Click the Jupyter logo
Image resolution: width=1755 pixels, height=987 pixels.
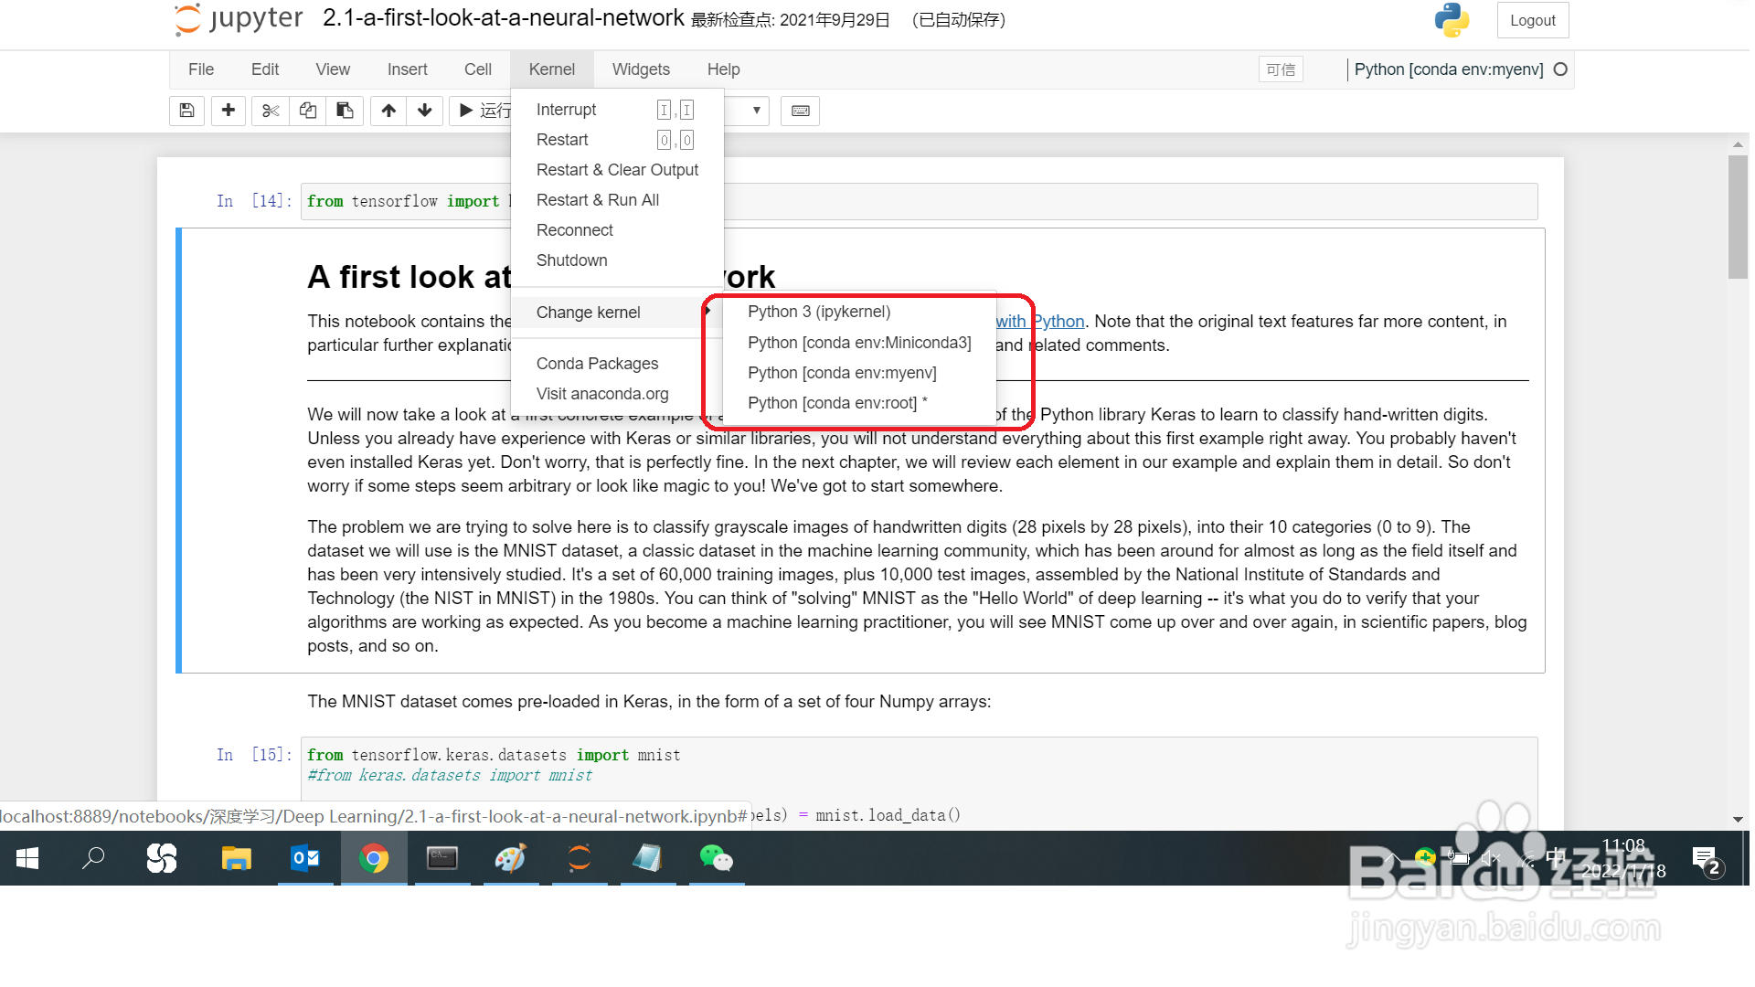click(x=239, y=19)
